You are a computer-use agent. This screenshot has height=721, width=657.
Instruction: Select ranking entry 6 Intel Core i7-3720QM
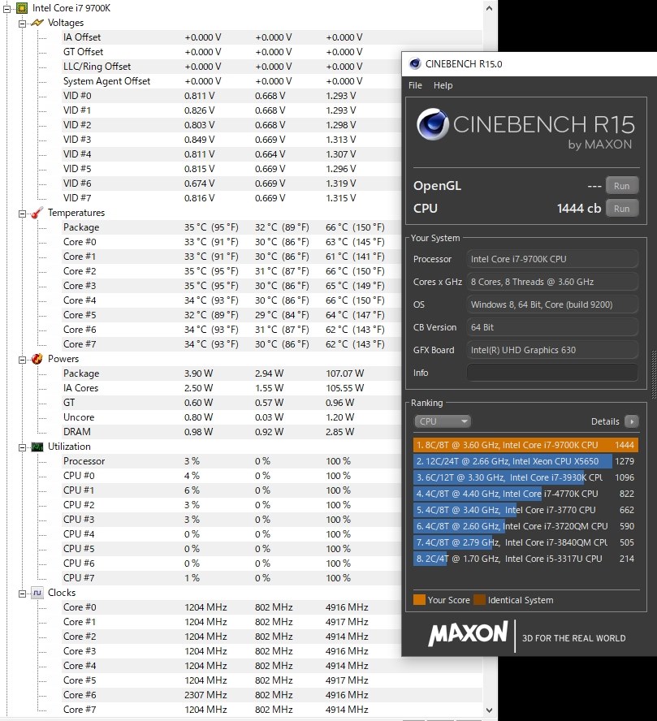pyautogui.click(x=526, y=526)
